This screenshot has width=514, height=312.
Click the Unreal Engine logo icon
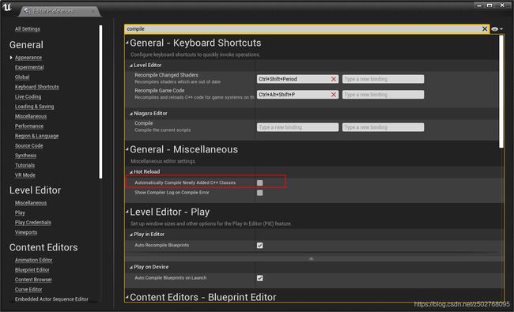pyautogui.click(x=6, y=7)
